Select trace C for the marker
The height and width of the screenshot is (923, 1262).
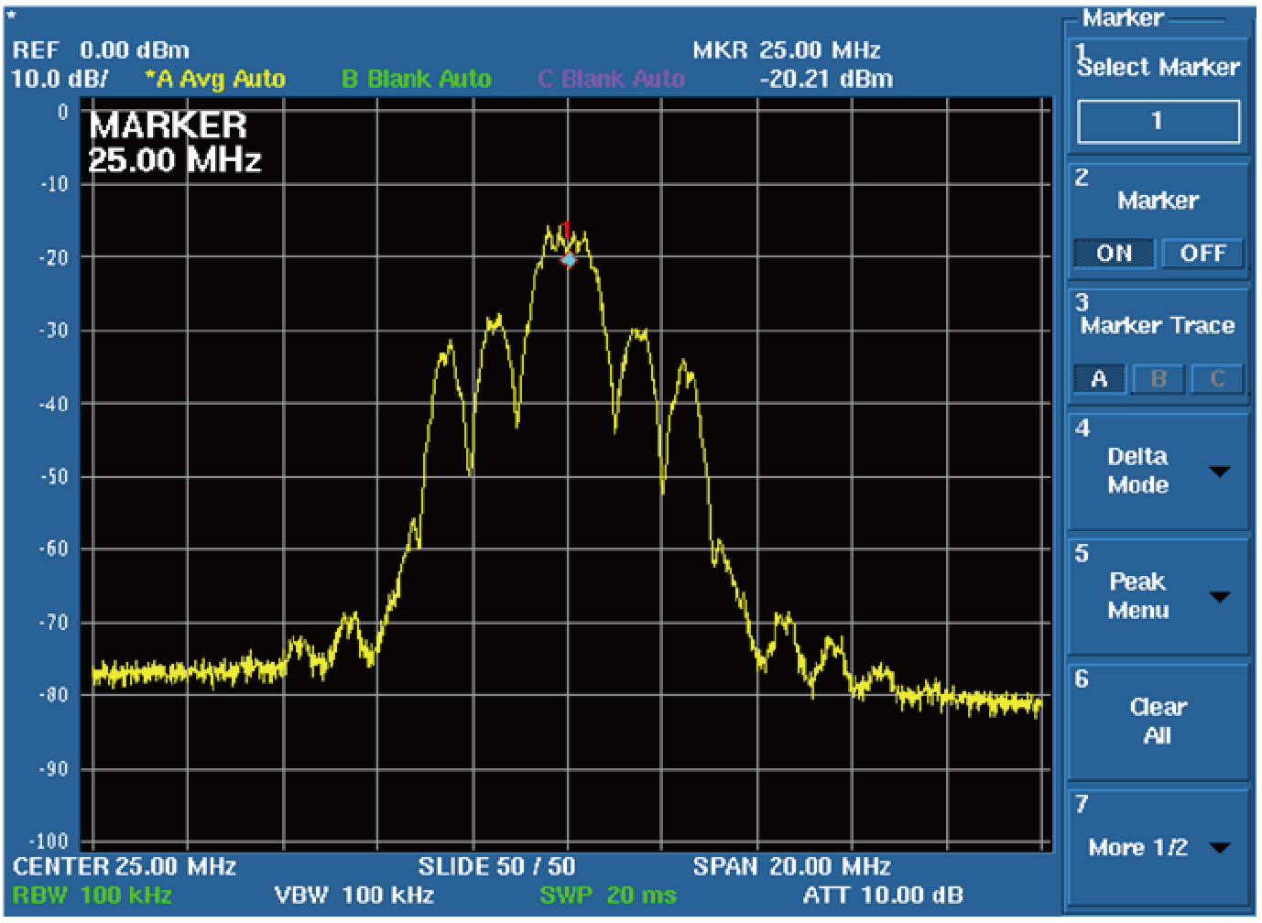(x=1217, y=379)
